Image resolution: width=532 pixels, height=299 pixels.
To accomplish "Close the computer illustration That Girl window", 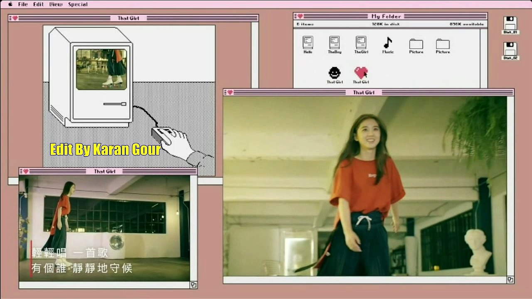I will [x=15, y=18].
